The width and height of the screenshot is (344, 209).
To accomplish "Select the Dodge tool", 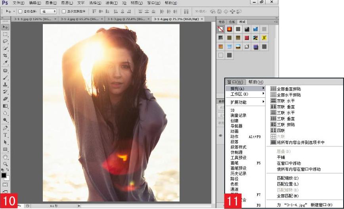I will point(5,120).
